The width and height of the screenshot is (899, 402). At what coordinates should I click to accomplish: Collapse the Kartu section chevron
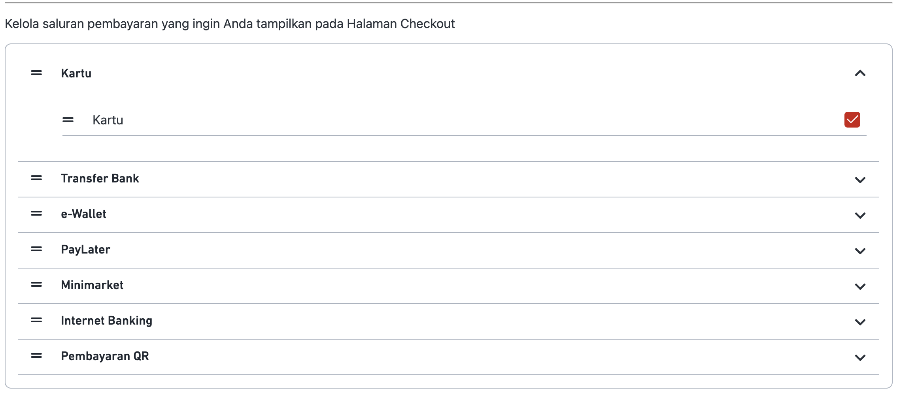pos(860,73)
